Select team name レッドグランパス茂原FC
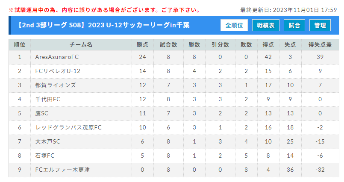 [68, 127]
